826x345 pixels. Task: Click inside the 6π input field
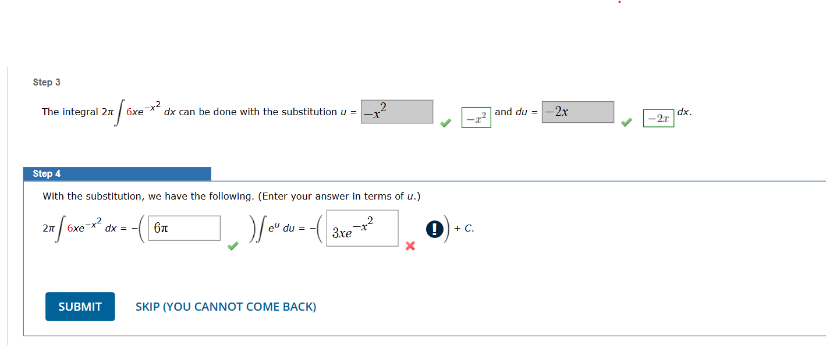coord(183,227)
